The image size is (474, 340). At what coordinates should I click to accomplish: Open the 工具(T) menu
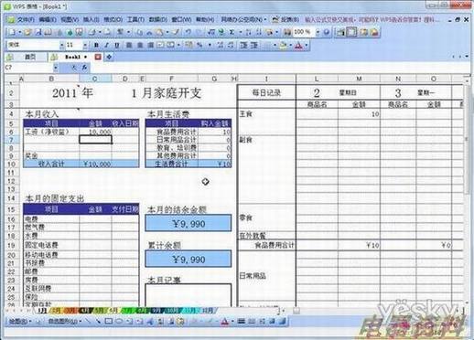point(135,19)
